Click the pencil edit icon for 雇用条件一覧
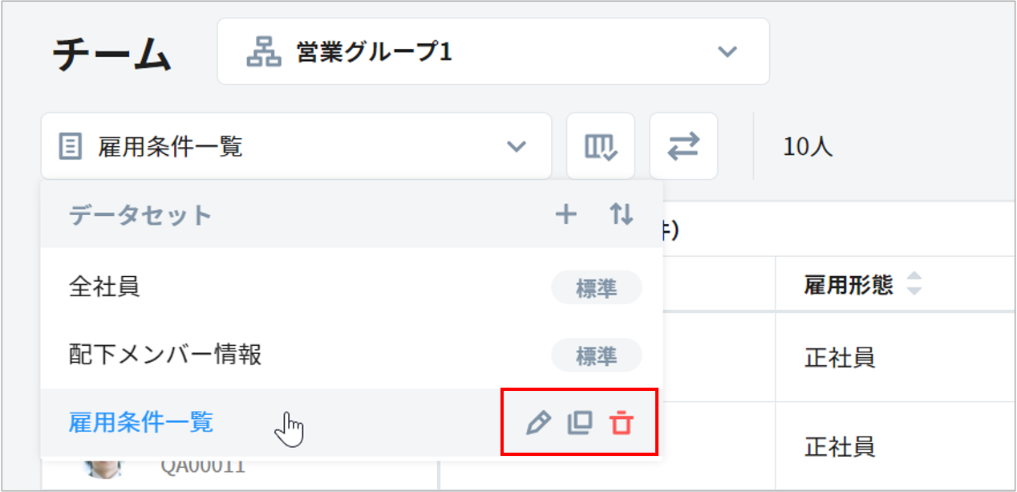 coord(538,423)
